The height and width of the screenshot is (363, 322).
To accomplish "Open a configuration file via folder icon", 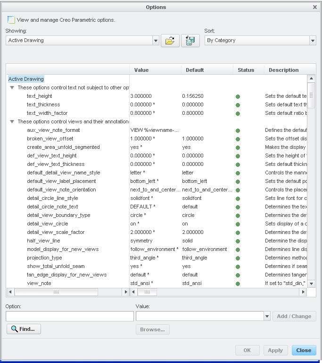I will [x=170, y=41].
